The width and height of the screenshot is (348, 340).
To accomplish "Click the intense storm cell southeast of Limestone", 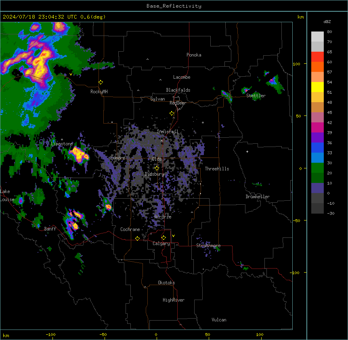I will click(79, 155).
